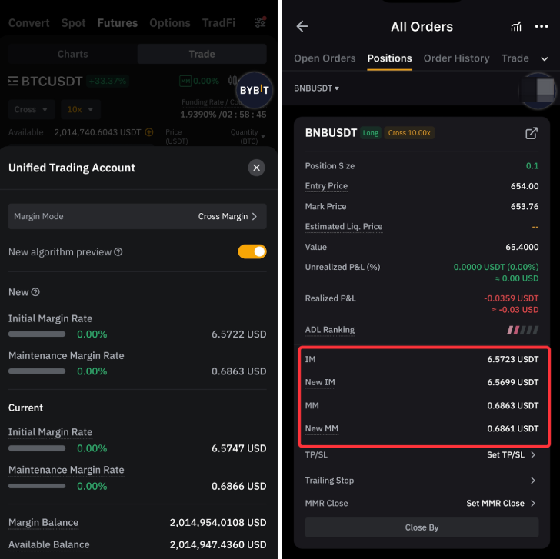Go back using the arrow icon
Screen dimensions: 560x559
302,26
